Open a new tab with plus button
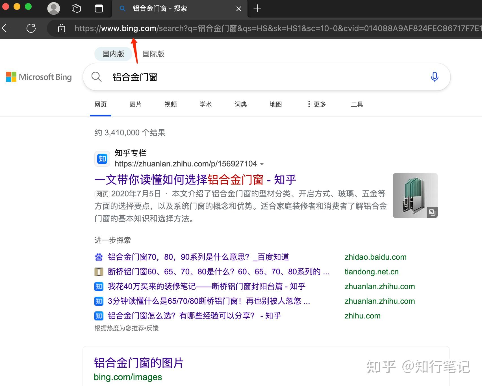This screenshot has height=386, width=482. tap(257, 8)
